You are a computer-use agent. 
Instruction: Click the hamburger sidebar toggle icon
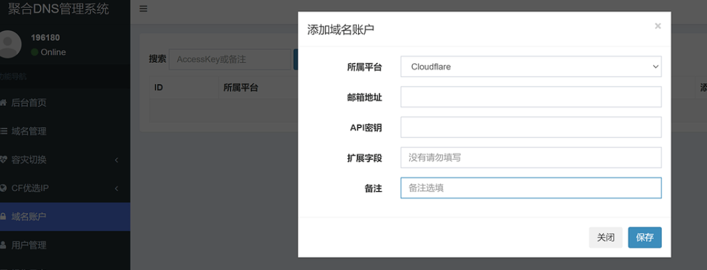click(x=143, y=9)
